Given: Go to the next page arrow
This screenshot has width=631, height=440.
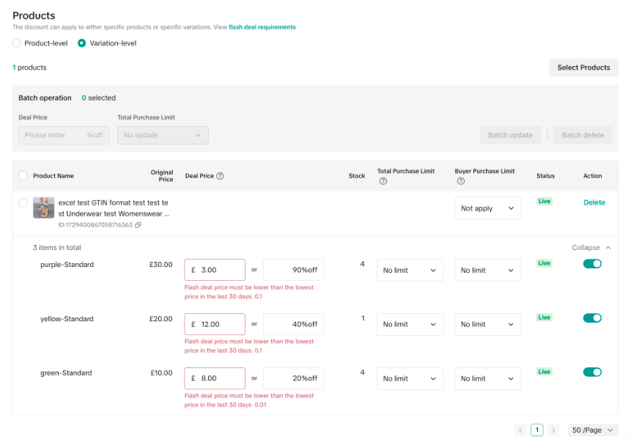Looking at the screenshot, I should coord(554,430).
